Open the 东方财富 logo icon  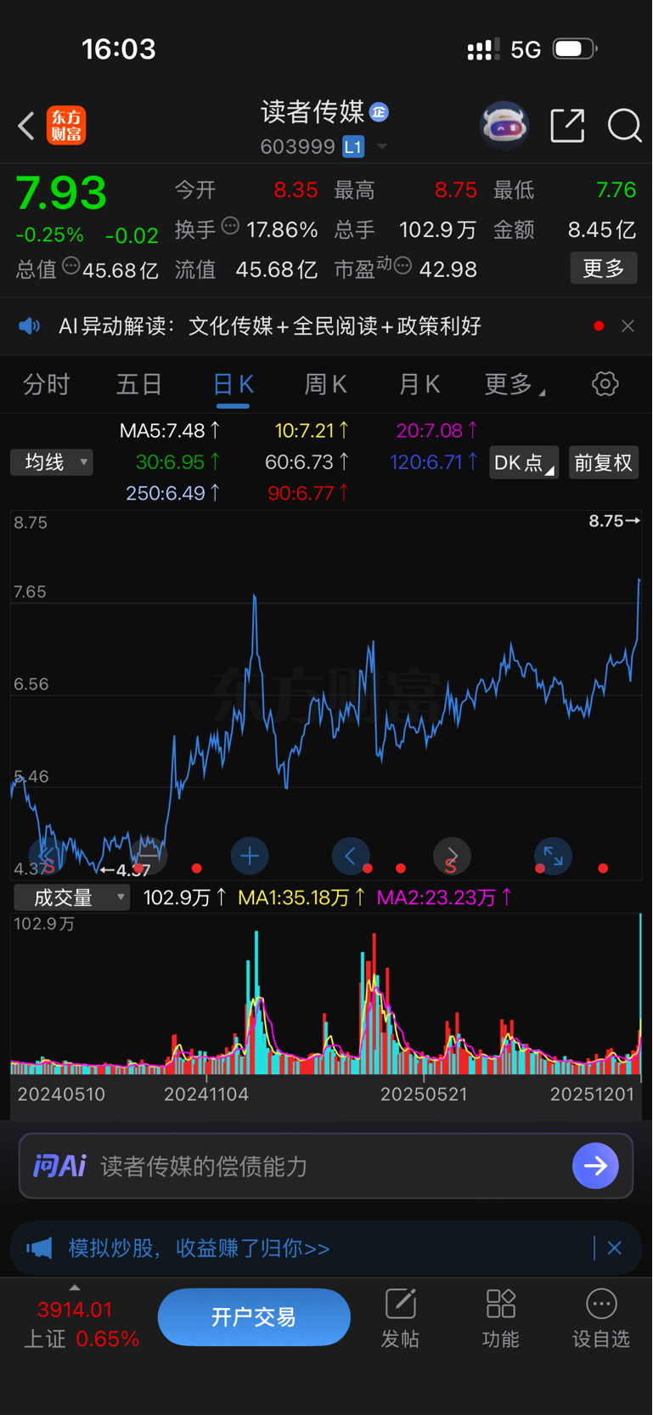[66, 126]
